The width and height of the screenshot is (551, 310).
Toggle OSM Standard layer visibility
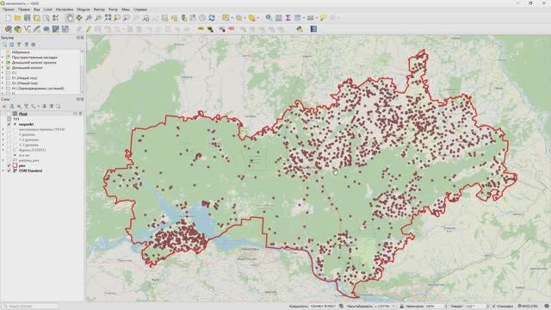click(9, 170)
